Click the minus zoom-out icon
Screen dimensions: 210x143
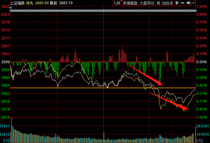point(182,3)
